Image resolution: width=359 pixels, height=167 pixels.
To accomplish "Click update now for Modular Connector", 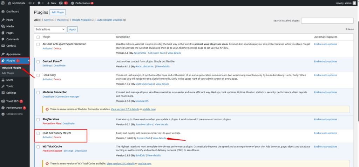I will (149, 109).
